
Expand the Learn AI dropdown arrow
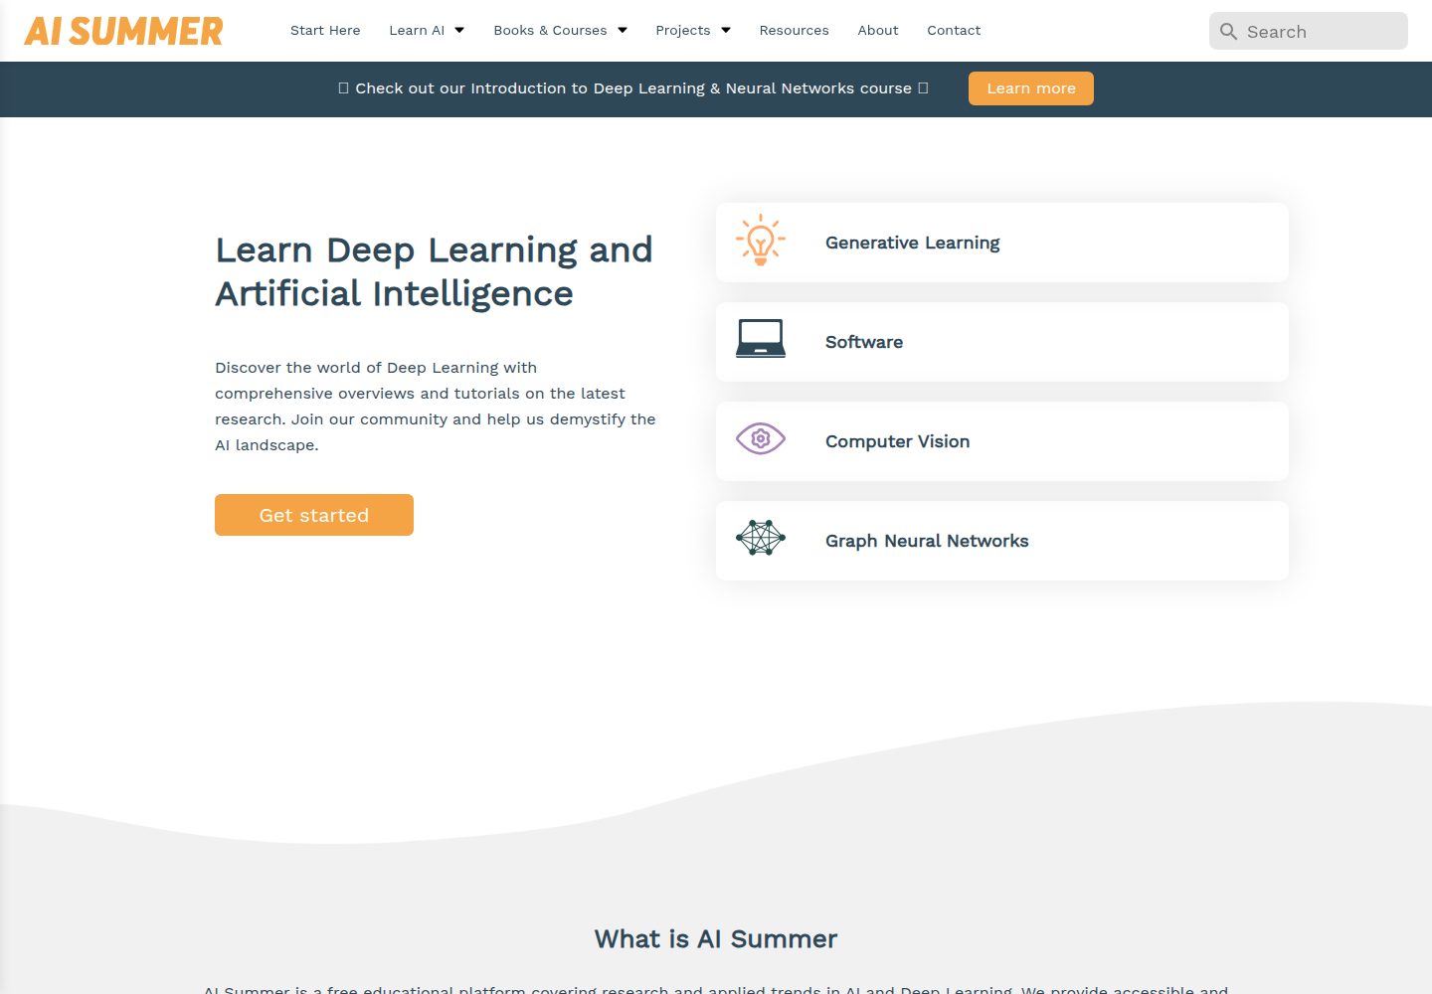click(x=459, y=31)
